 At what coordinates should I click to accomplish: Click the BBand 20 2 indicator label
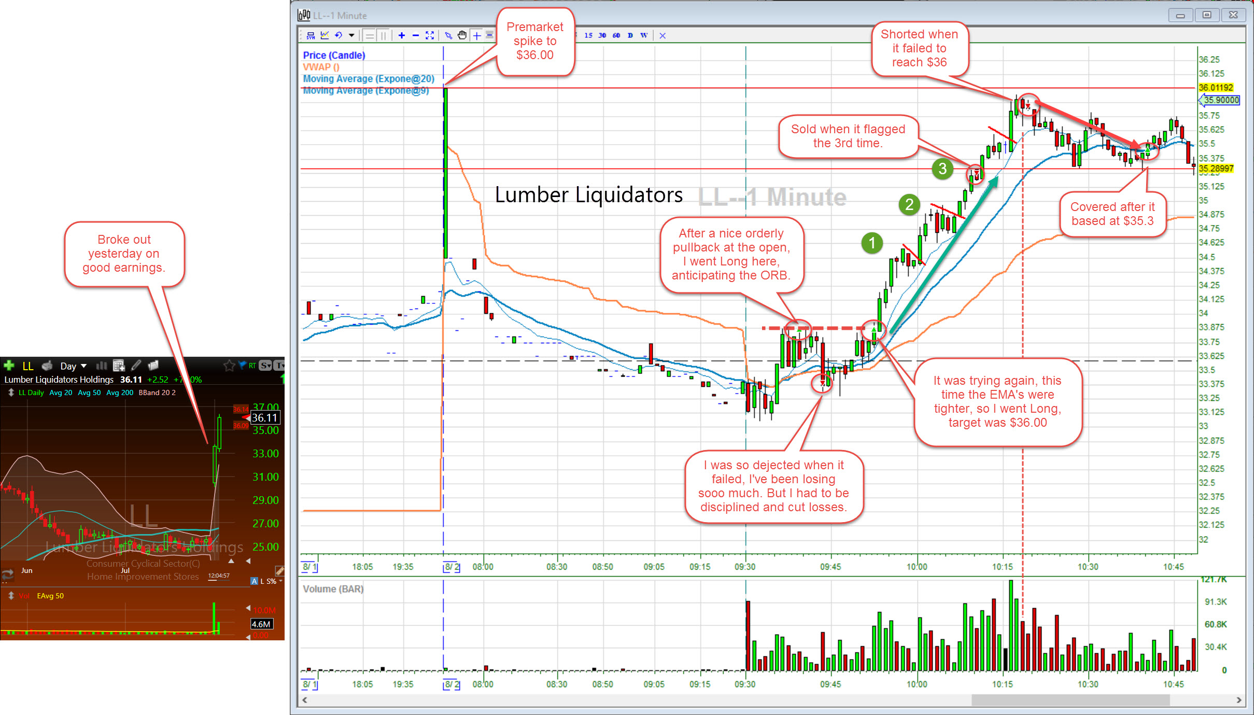pos(157,392)
